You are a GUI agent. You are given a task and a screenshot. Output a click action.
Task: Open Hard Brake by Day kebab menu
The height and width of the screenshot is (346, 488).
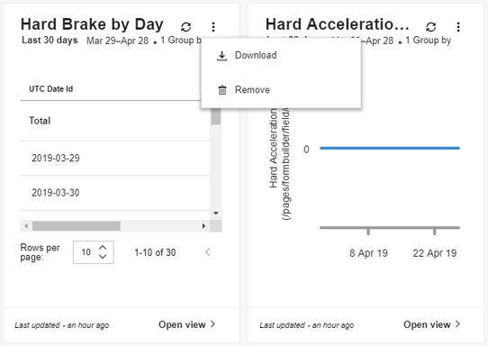(x=213, y=27)
